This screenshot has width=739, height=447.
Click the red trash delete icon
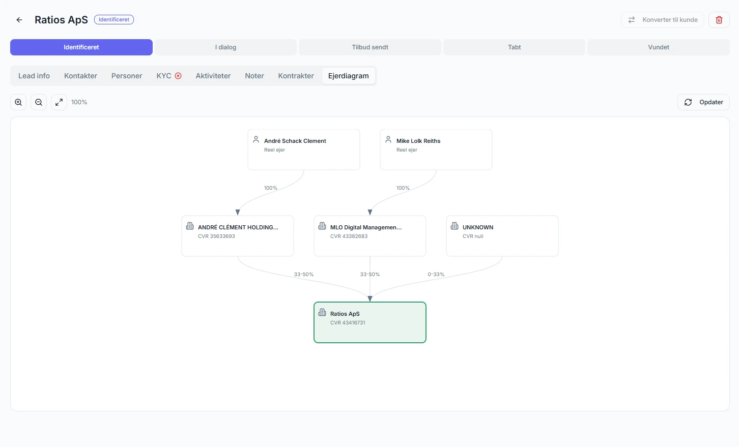719,20
